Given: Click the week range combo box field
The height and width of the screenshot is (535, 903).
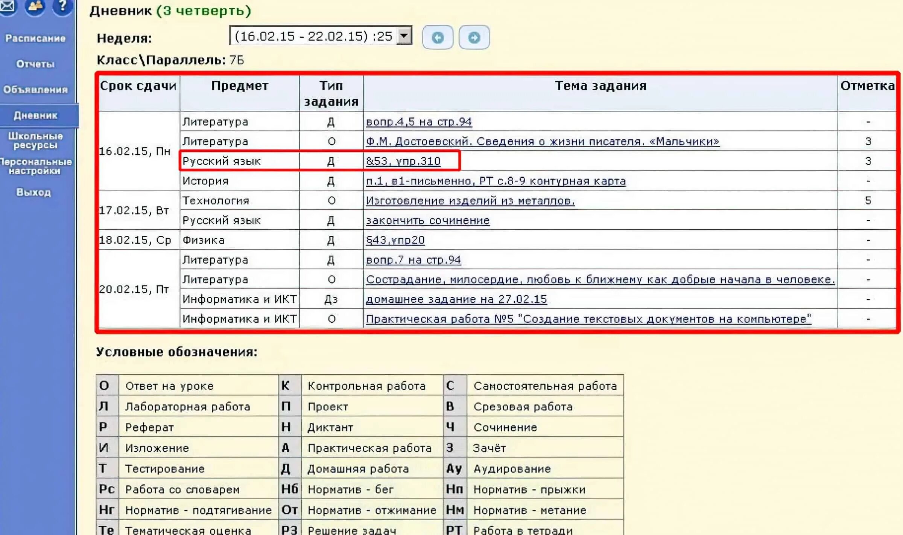Looking at the screenshot, I should click(x=313, y=36).
